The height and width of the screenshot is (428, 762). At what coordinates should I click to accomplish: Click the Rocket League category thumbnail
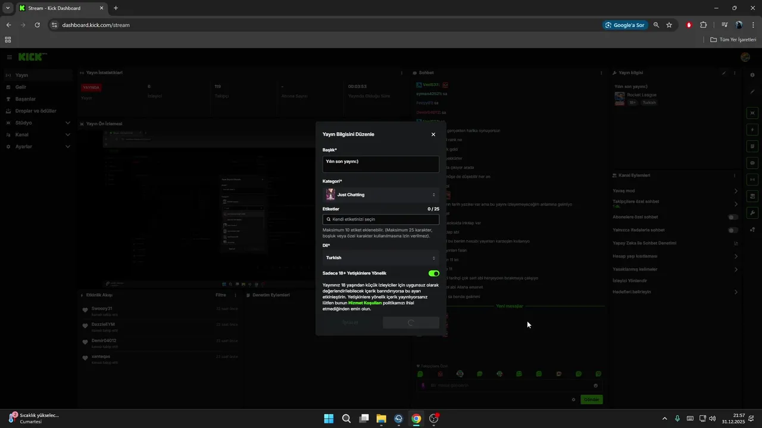click(x=620, y=99)
